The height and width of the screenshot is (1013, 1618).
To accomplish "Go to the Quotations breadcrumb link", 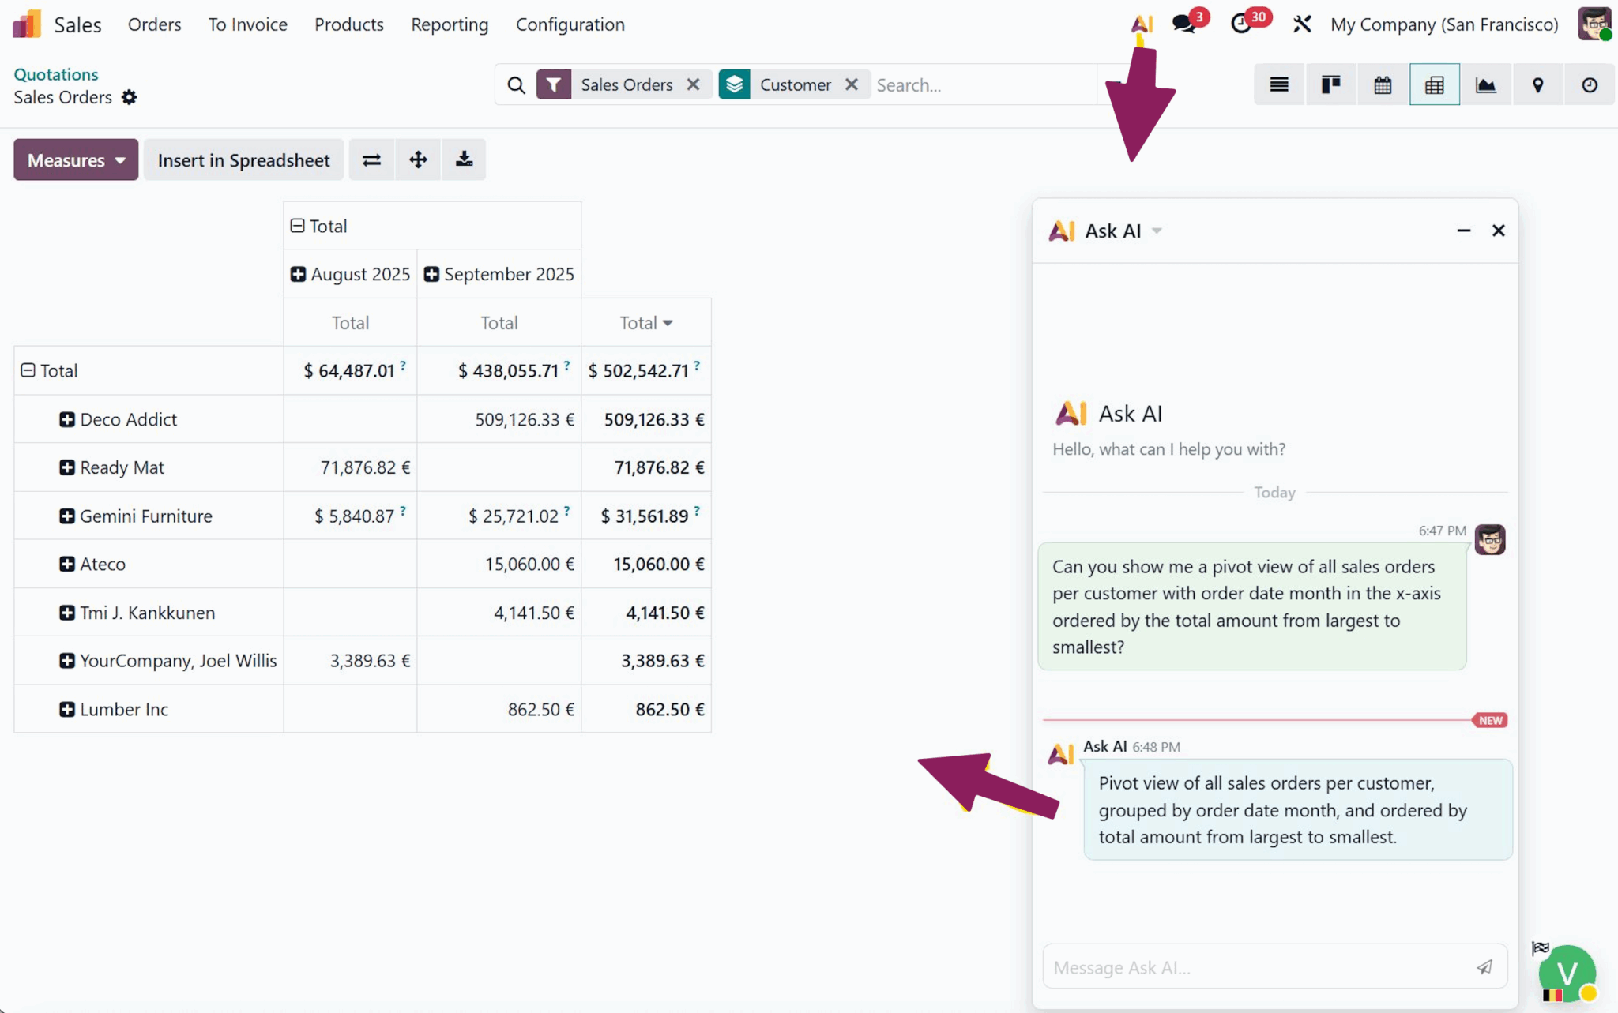I will [55, 74].
